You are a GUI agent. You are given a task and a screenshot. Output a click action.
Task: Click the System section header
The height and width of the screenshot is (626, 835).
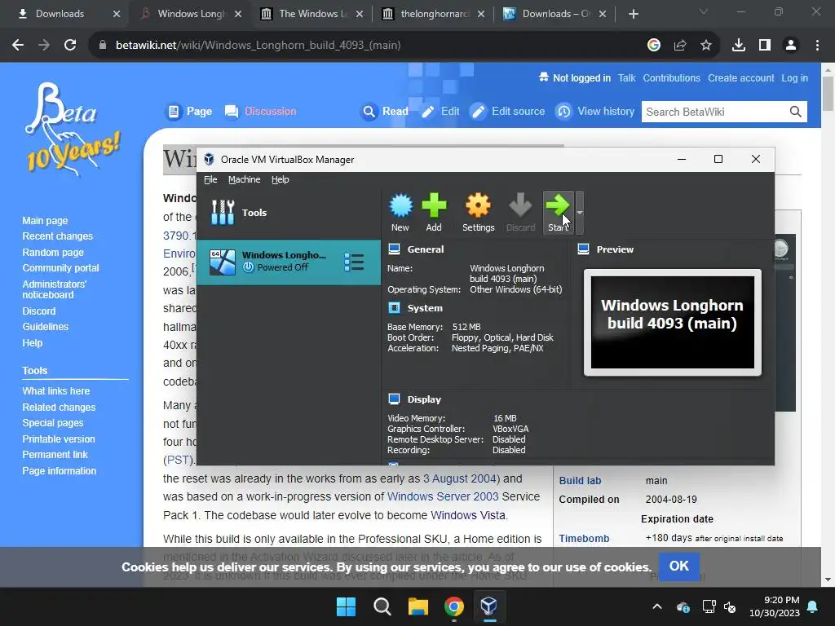(x=424, y=307)
